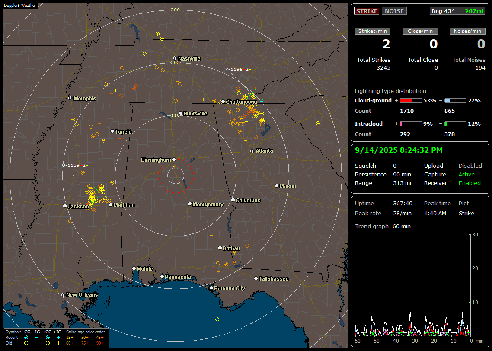Screen dimensions: 492x351
Task: Select the Panama City dot marker
Action: coord(211,287)
